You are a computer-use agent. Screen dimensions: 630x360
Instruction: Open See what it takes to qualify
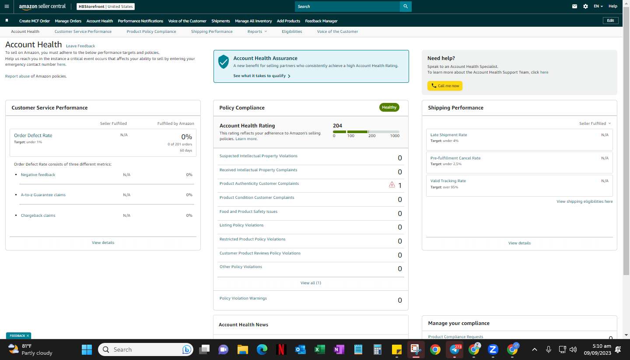[x=262, y=76]
